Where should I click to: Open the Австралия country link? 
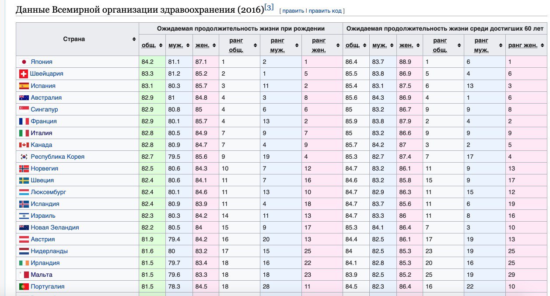(x=46, y=98)
